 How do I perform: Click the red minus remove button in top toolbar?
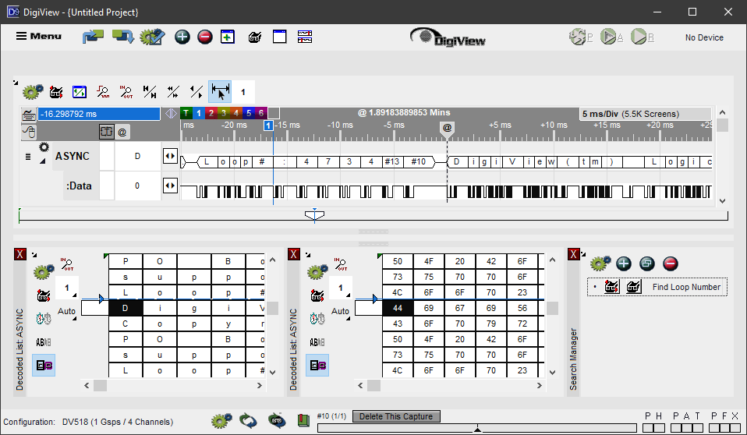pos(205,37)
